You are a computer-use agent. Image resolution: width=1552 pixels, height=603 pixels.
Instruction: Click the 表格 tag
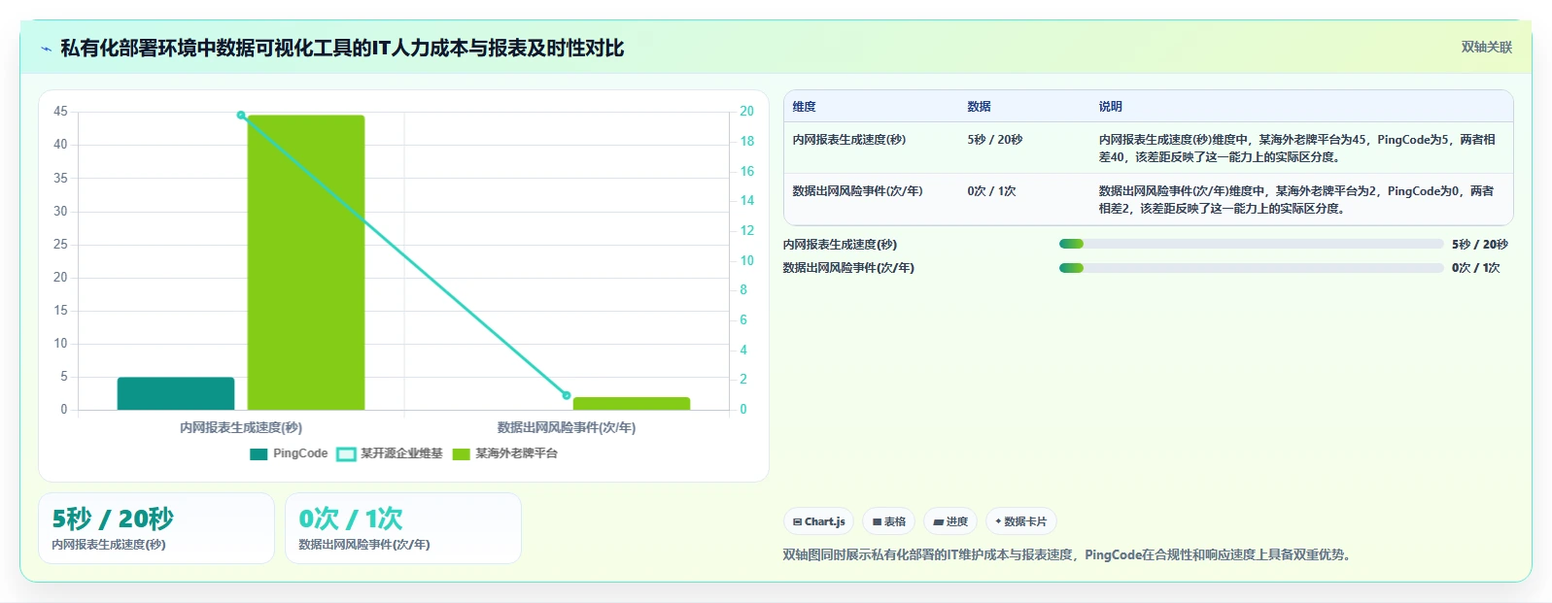coord(888,521)
